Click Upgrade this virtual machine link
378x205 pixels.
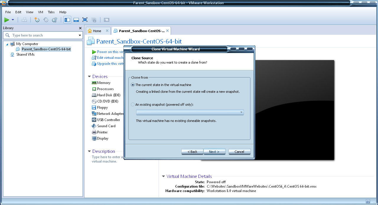point(110,64)
